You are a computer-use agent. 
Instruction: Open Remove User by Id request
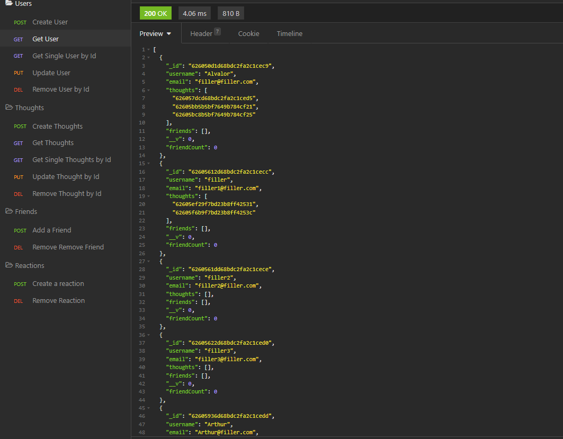click(65, 89)
